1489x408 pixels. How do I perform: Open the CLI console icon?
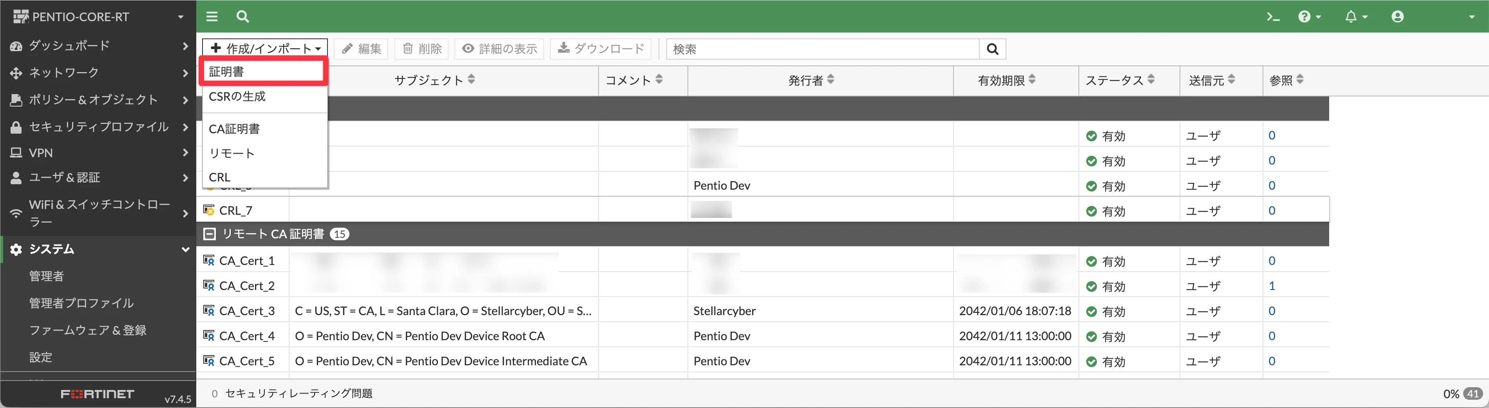[x=1272, y=17]
